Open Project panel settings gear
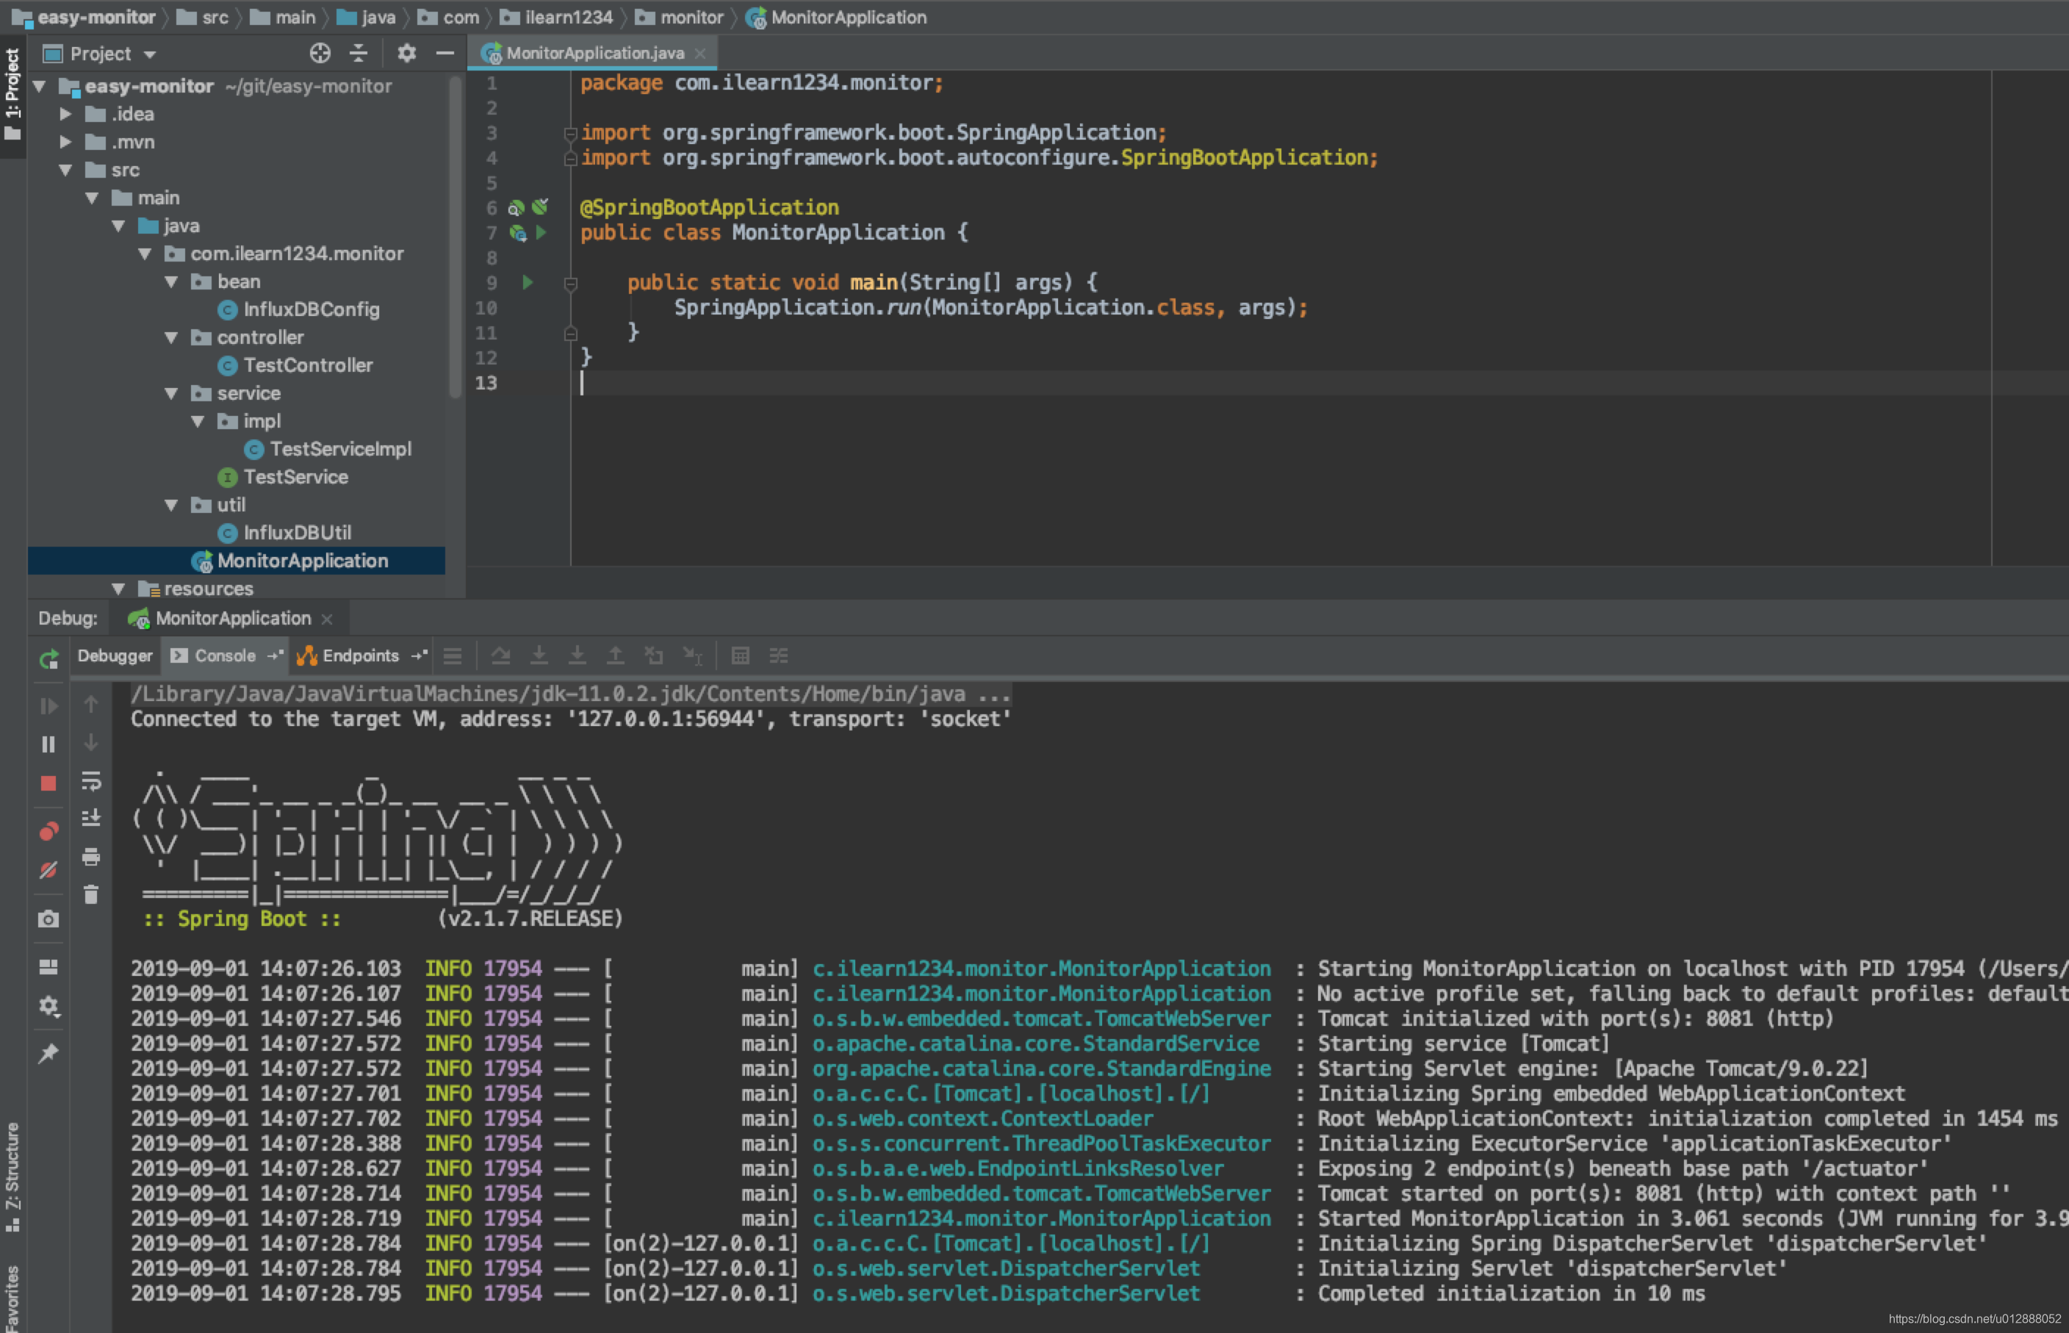The width and height of the screenshot is (2069, 1333). click(407, 54)
